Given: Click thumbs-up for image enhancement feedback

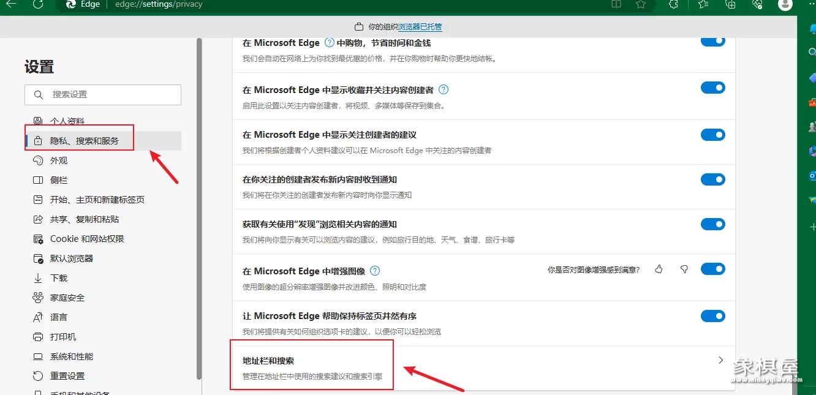Looking at the screenshot, I should [659, 269].
